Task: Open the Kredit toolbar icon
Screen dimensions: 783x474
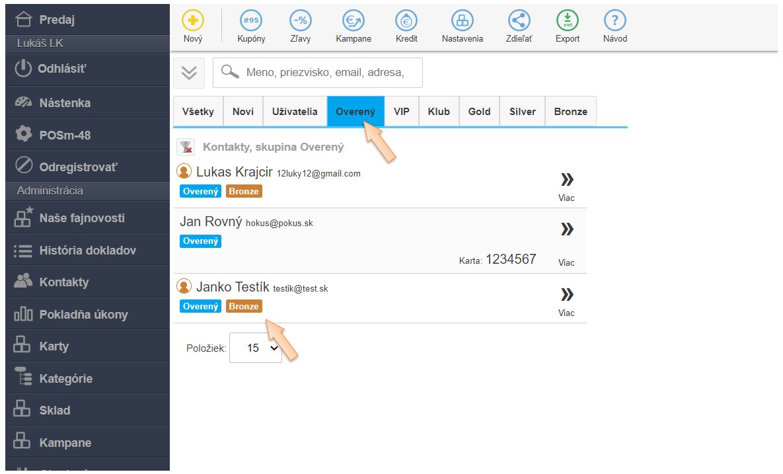Action: (x=406, y=21)
